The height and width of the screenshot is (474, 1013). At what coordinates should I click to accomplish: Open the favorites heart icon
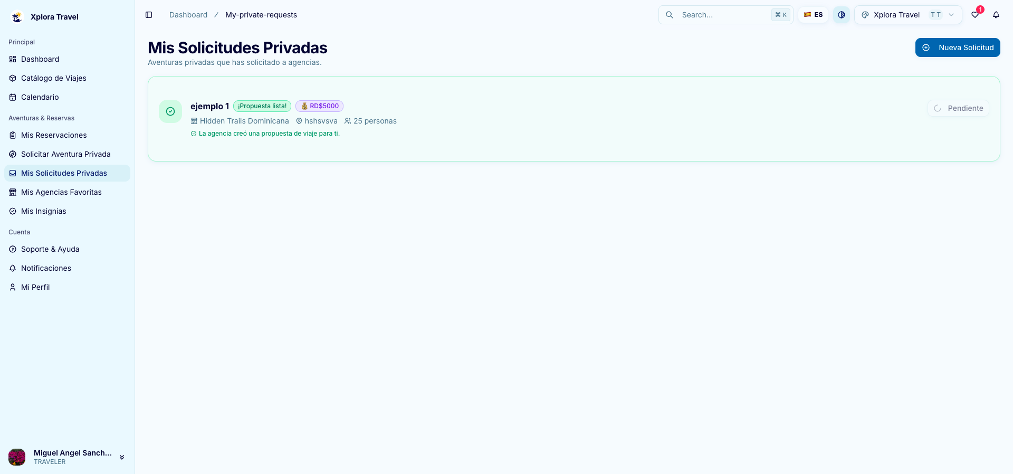[x=975, y=15]
